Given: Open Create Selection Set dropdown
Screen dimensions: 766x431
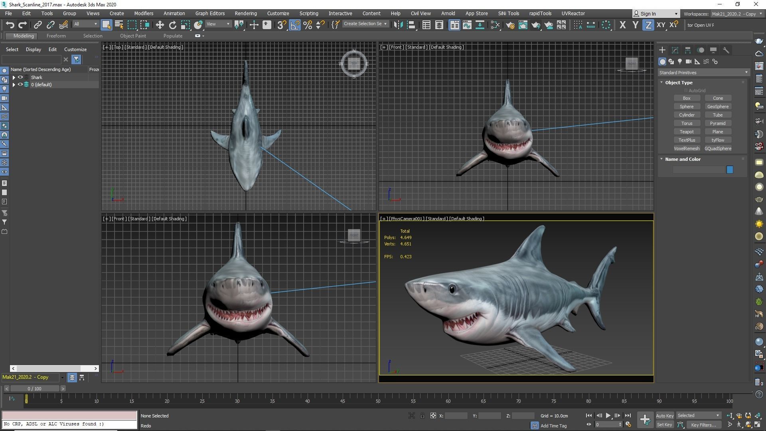Looking at the screenshot, I should pyautogui.click(x=365, y=24).
